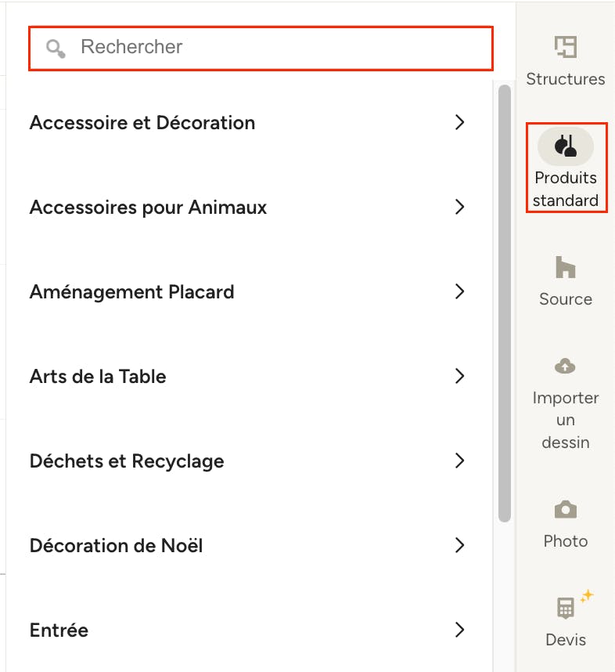The width and height of the screenshot is (615, 672).
Task: Click the magnifier icon in search box
Action: pos(56,48)
